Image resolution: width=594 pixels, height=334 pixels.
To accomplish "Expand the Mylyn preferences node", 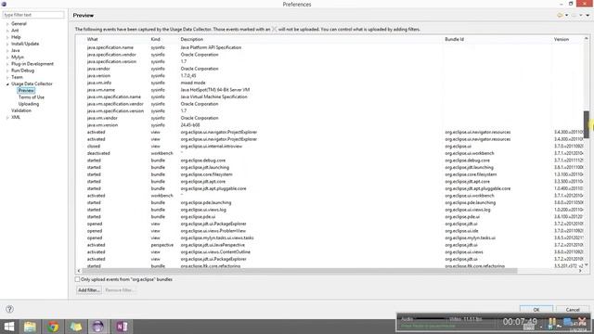I will pos(7,58).
